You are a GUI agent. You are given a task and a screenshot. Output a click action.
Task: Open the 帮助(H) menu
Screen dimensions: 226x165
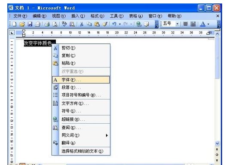174,16
